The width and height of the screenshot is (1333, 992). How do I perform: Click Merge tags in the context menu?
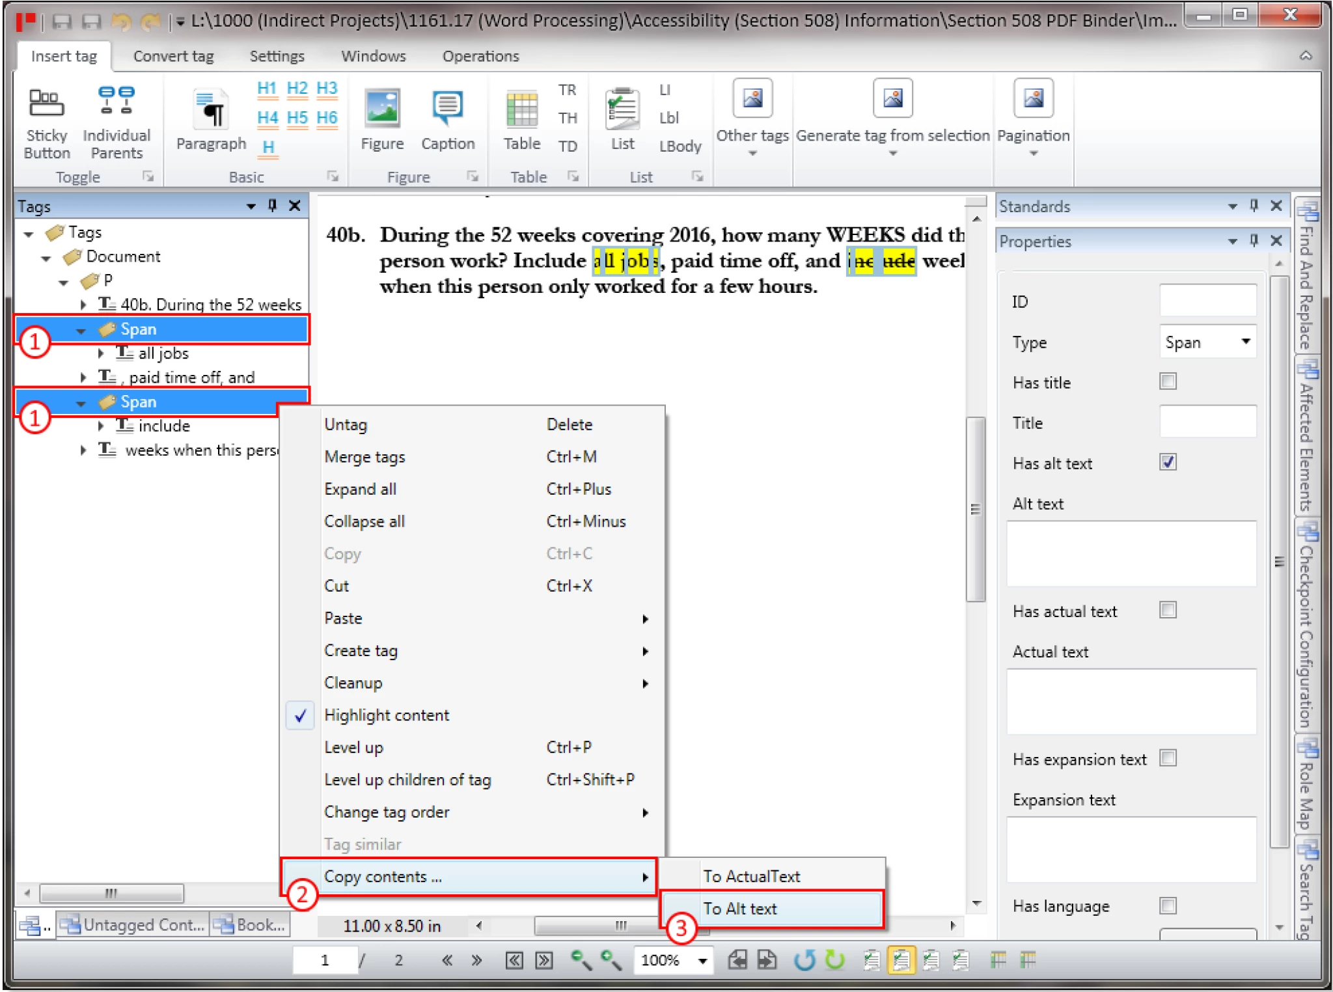tap(364, 457)
